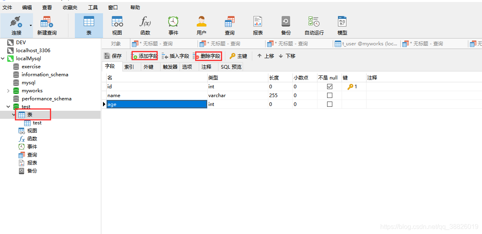Switch to the t_user @myworks tab

pyautogui.click(x=367, y=44)
